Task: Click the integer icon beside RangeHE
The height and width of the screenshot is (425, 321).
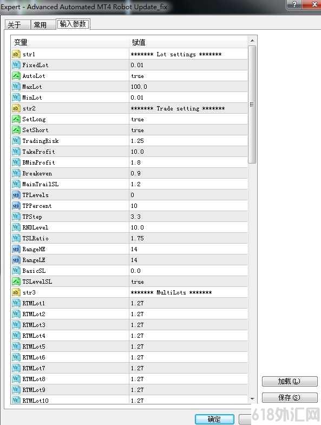Action: click(x=16, y=249)
